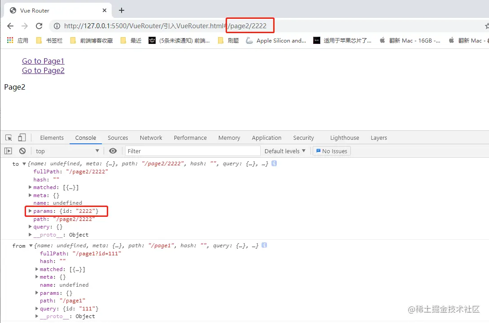Follow the Go to Page1 link
This screenshot has width=489, height=323.
(x=43, y=61)
